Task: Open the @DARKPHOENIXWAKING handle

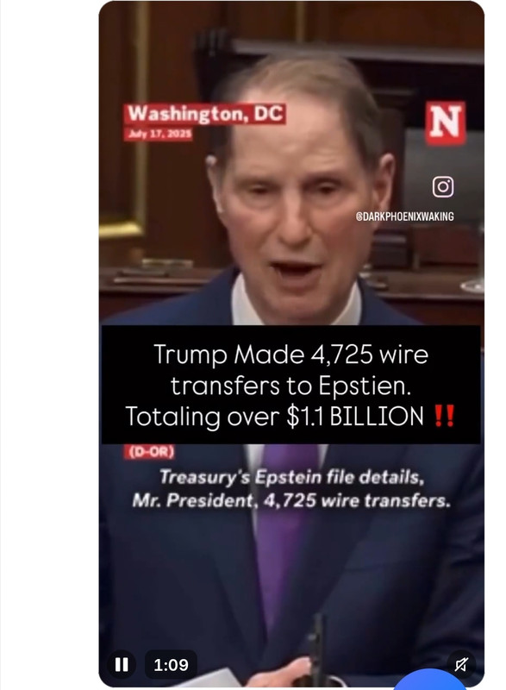Action: click(x=404, y=216)
